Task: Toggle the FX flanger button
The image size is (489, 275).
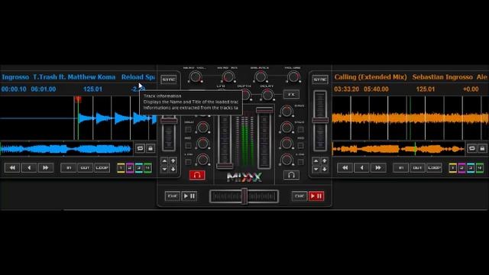Action: pos(291,95)
